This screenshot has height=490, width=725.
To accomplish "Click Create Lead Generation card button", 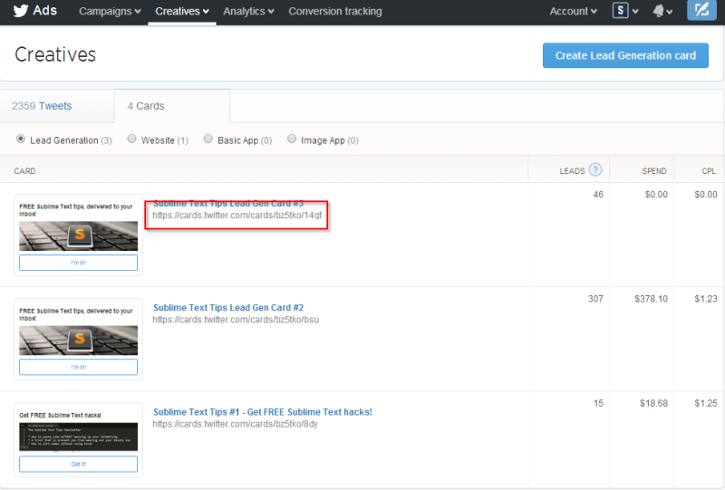I will coord(625,55).
